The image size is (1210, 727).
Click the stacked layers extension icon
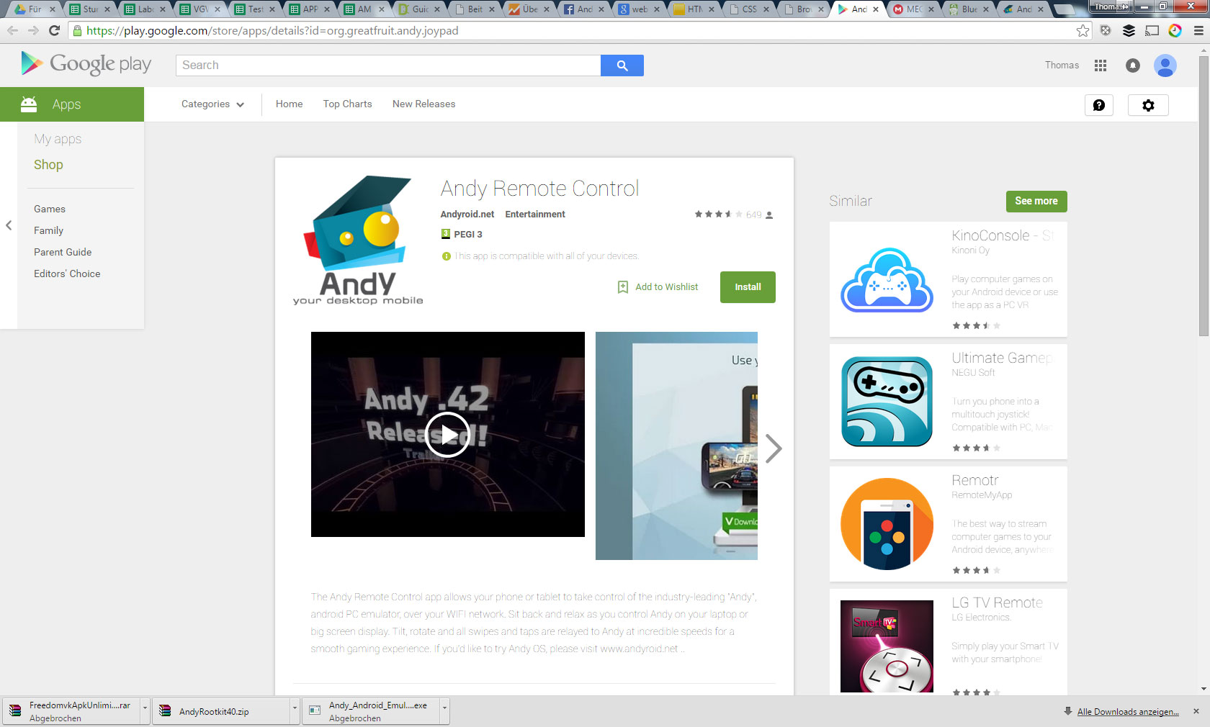1129,31
